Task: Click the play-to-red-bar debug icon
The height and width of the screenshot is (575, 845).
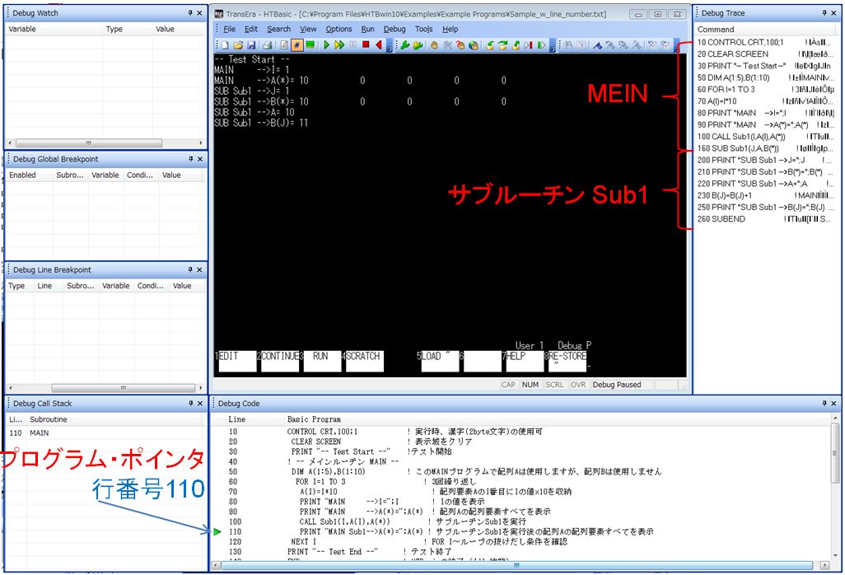Action: click(x=528, y=45)
